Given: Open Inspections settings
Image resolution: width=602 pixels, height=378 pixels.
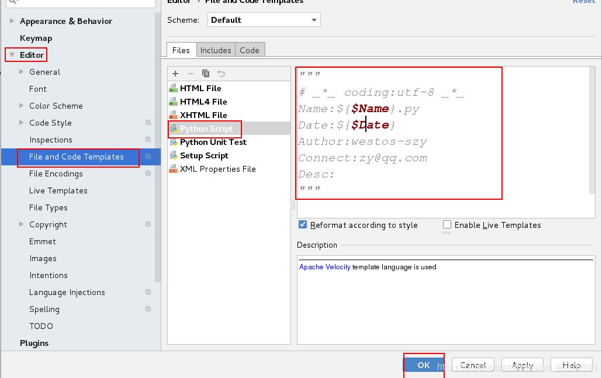Looking at the screenshot, I should [x=51, y=140].
